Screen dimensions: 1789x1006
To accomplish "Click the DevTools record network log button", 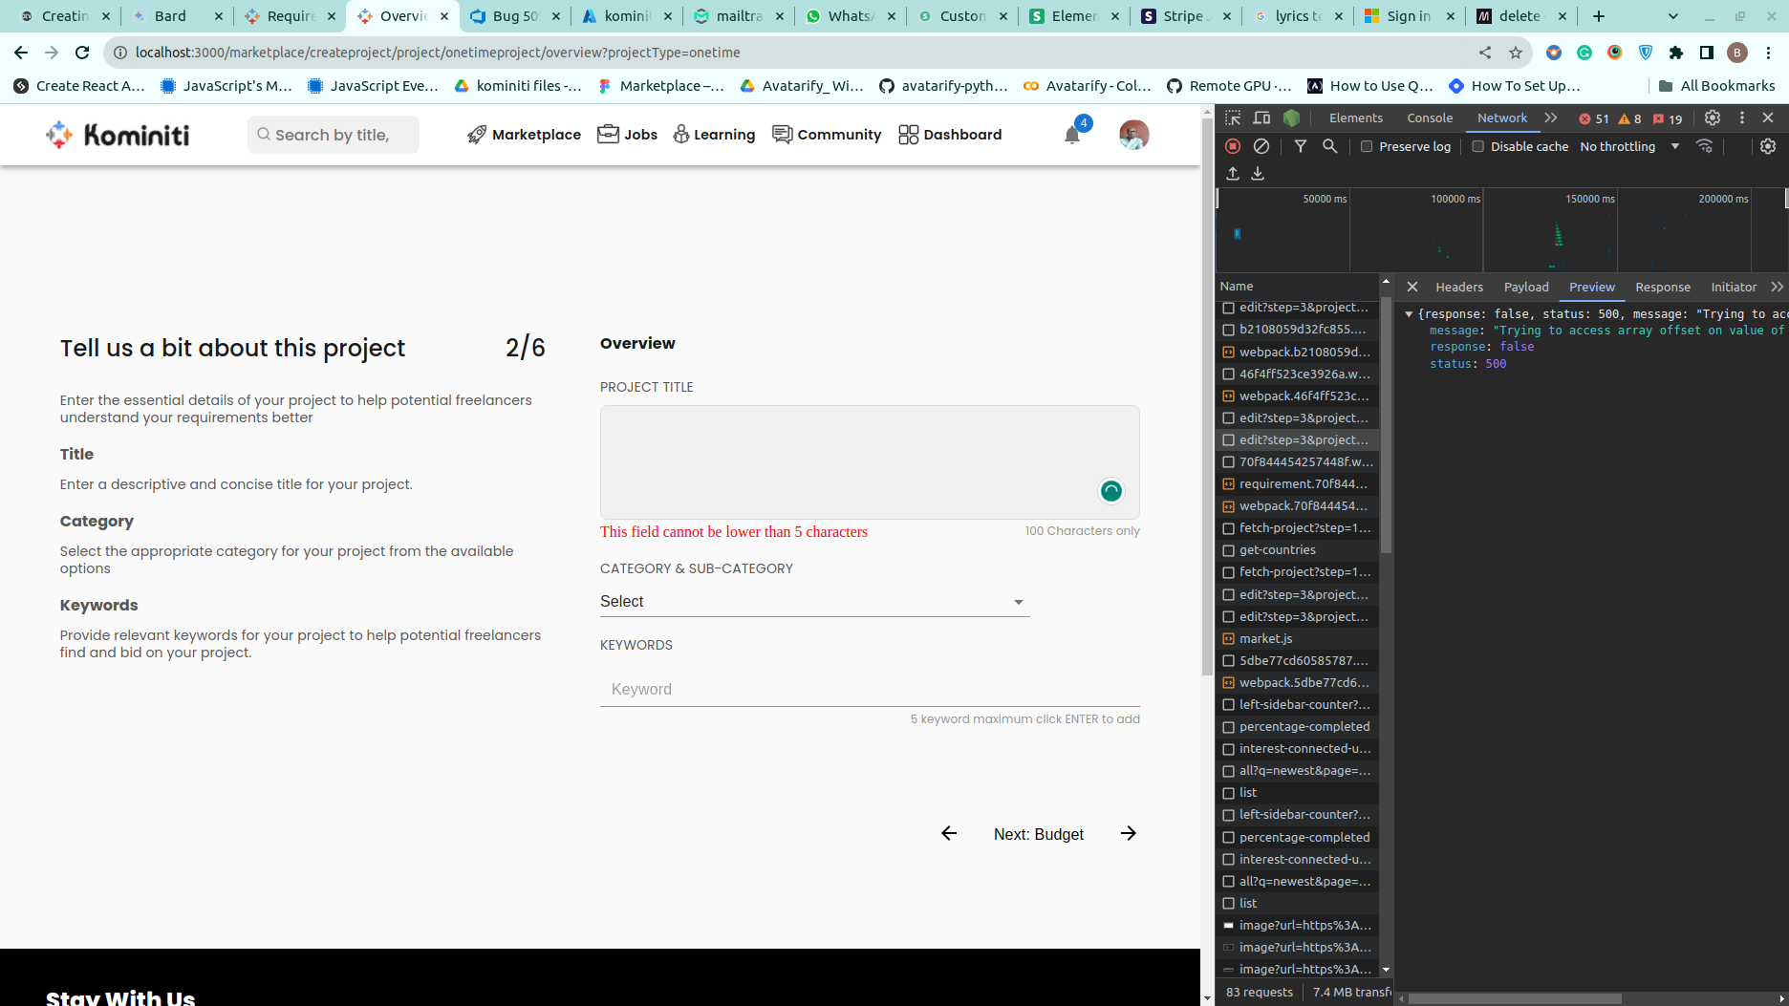I will 1233,146.
